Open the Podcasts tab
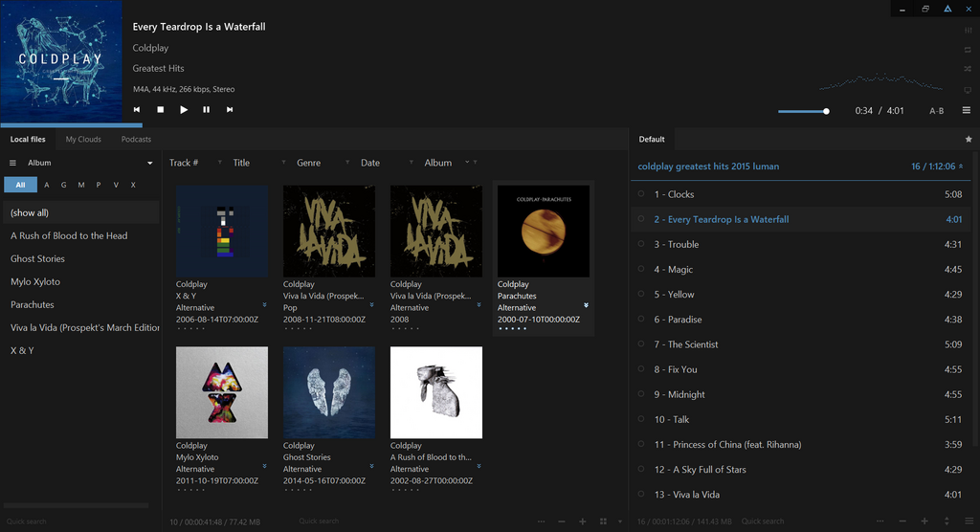Viewport: 980px width, 532px height. 136,140
